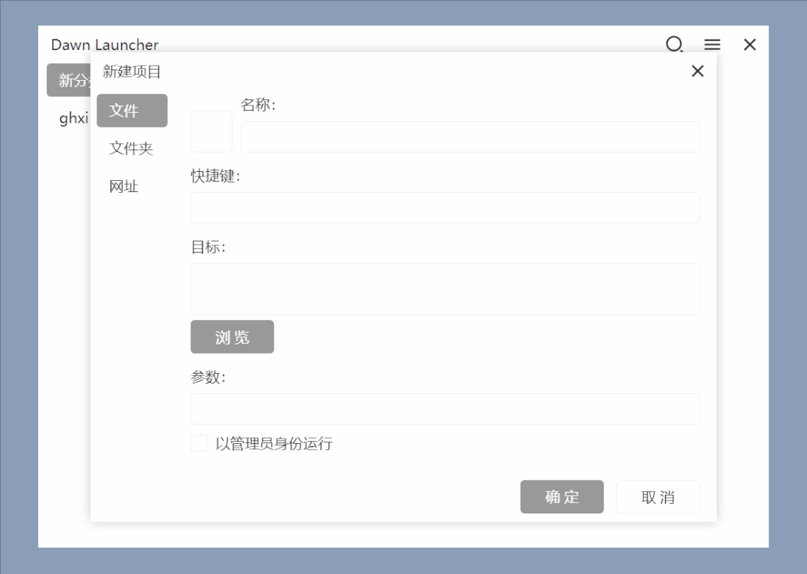Viewport: 807px width, 574px height.
Task: Switch to the 文件夹 tab
Action: [x=131, y=148]
